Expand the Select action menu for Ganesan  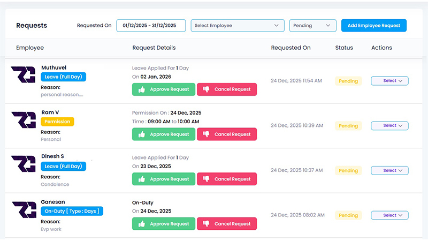(x=389, y=215)
